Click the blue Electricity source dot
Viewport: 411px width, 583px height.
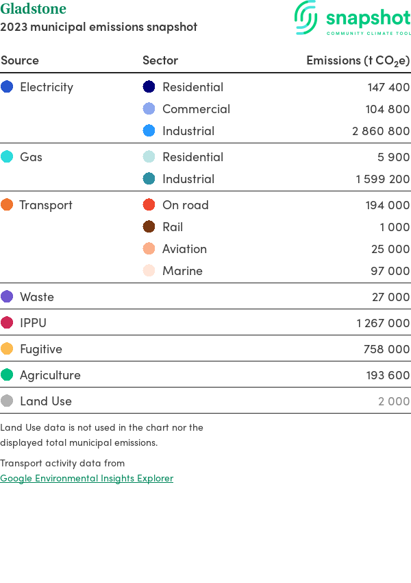point(7,87)
